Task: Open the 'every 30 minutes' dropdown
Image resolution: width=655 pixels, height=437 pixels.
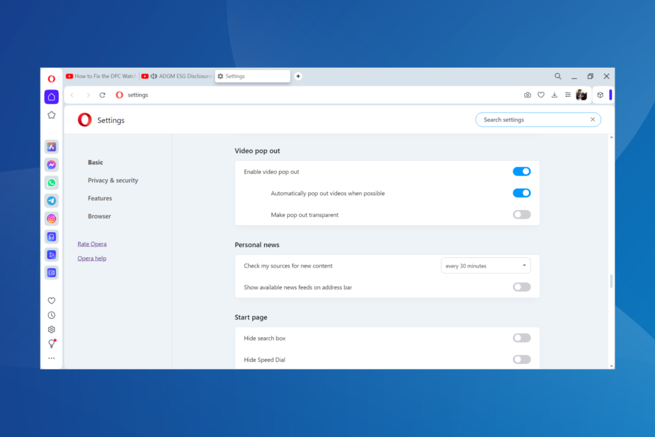Action: point(485,266)
